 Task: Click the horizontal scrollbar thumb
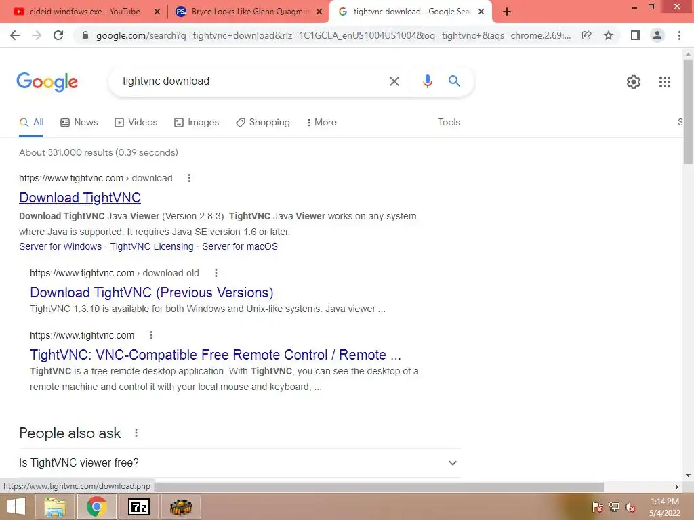click(x=379, y=487)
